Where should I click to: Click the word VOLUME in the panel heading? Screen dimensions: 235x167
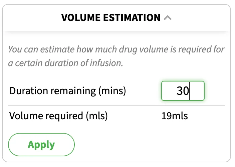coord(81,18)
